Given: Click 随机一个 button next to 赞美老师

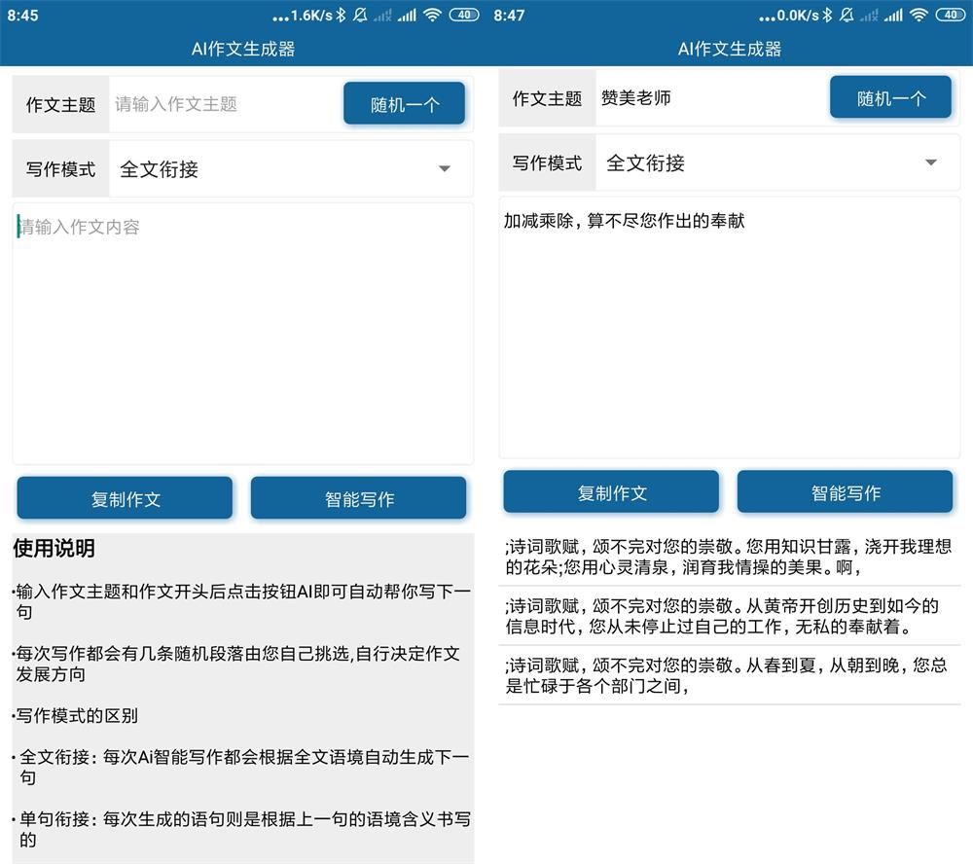Looking at the screenshot, I should pyautogui.click(x=890, y=98).
